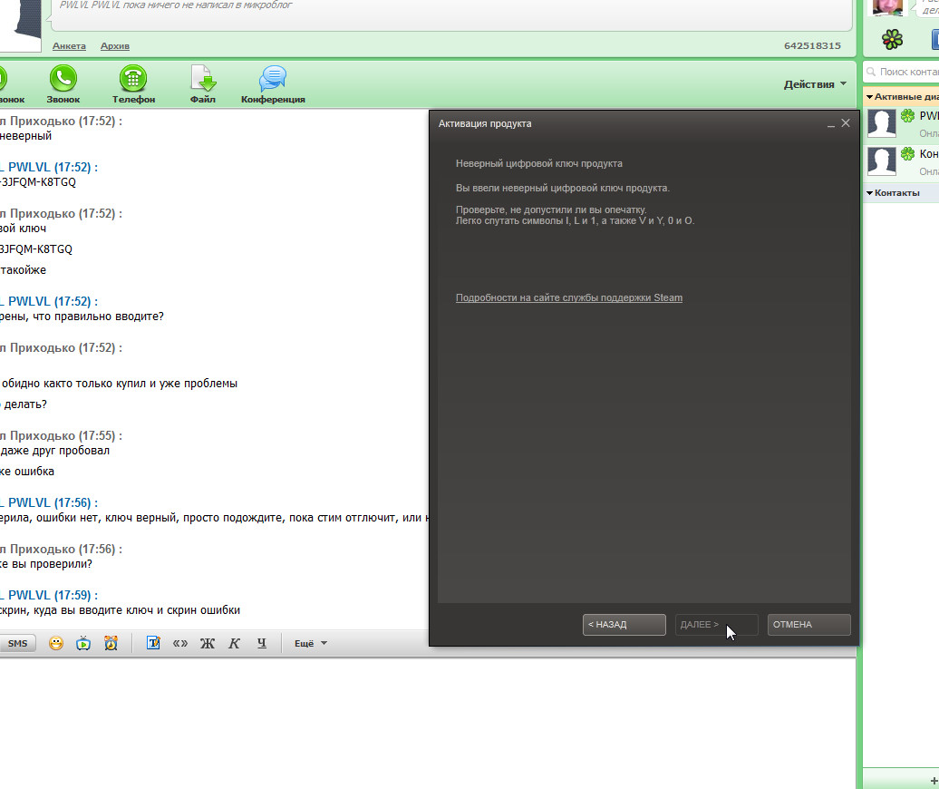
Task: Insert quotation marks with the «» button
Action: pyautogui.click(x=180, y=643)
